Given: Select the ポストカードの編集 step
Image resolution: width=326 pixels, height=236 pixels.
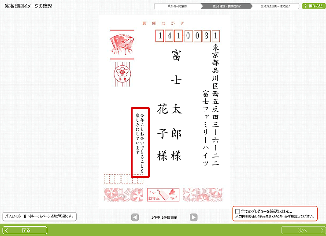Looking at the screenshot, I should (x=178, y=6).
